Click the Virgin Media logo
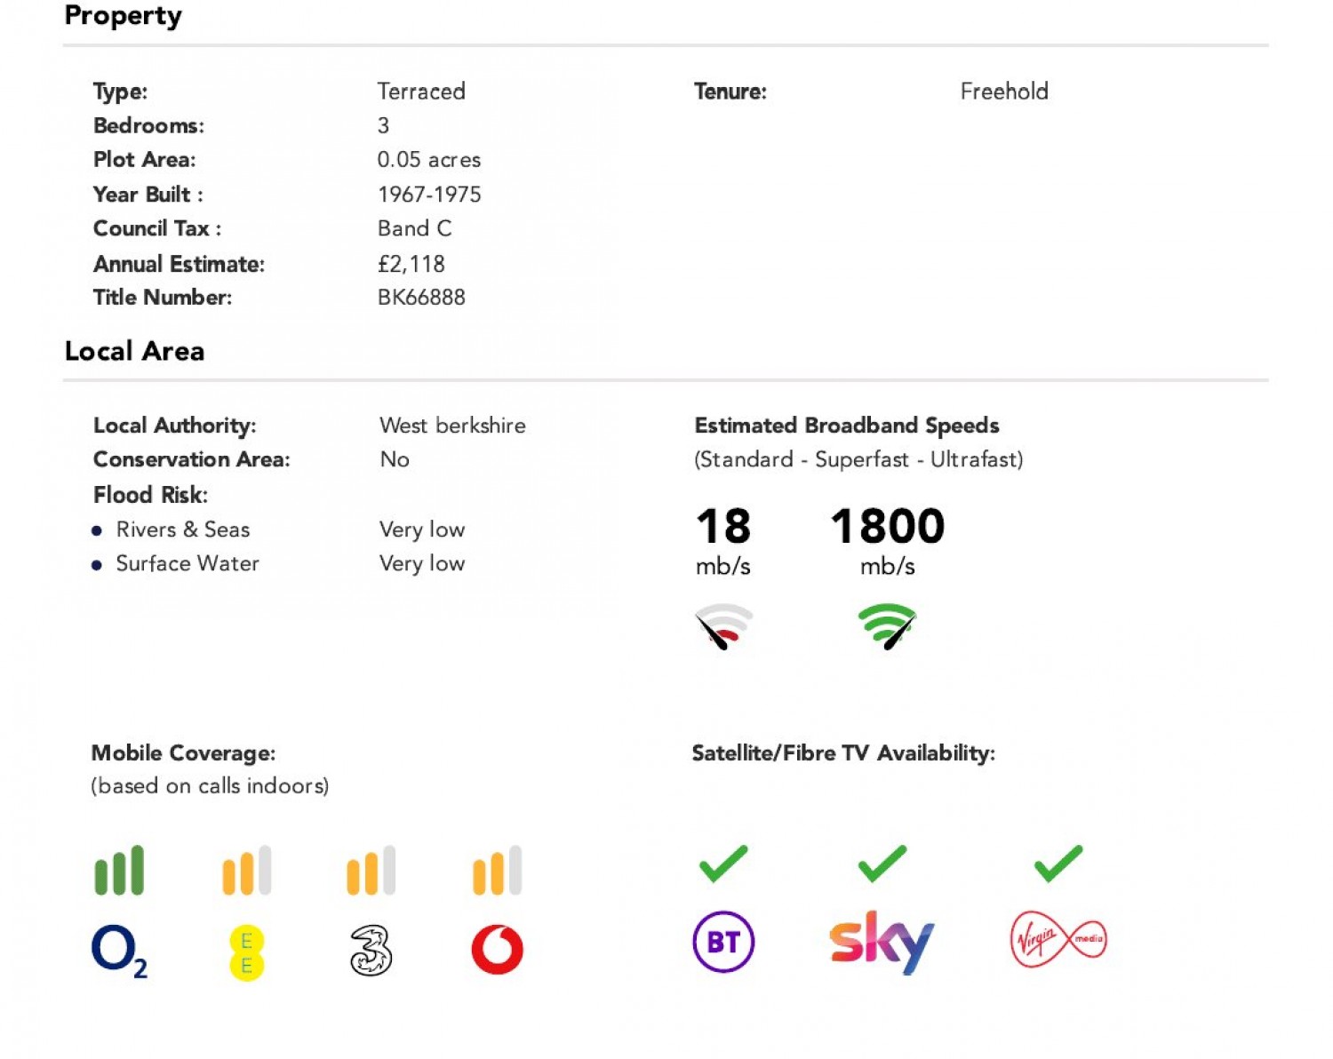This screenshot has width=1333, height=1059. [x=1058, y=940]
